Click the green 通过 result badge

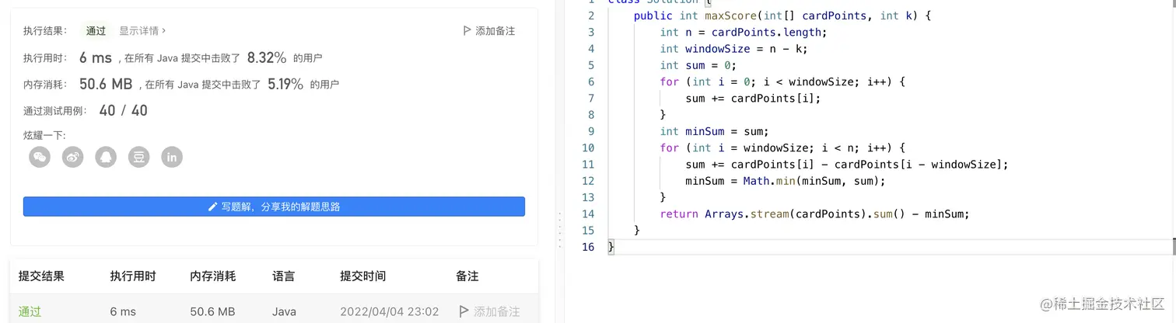(x=96, y=31)
